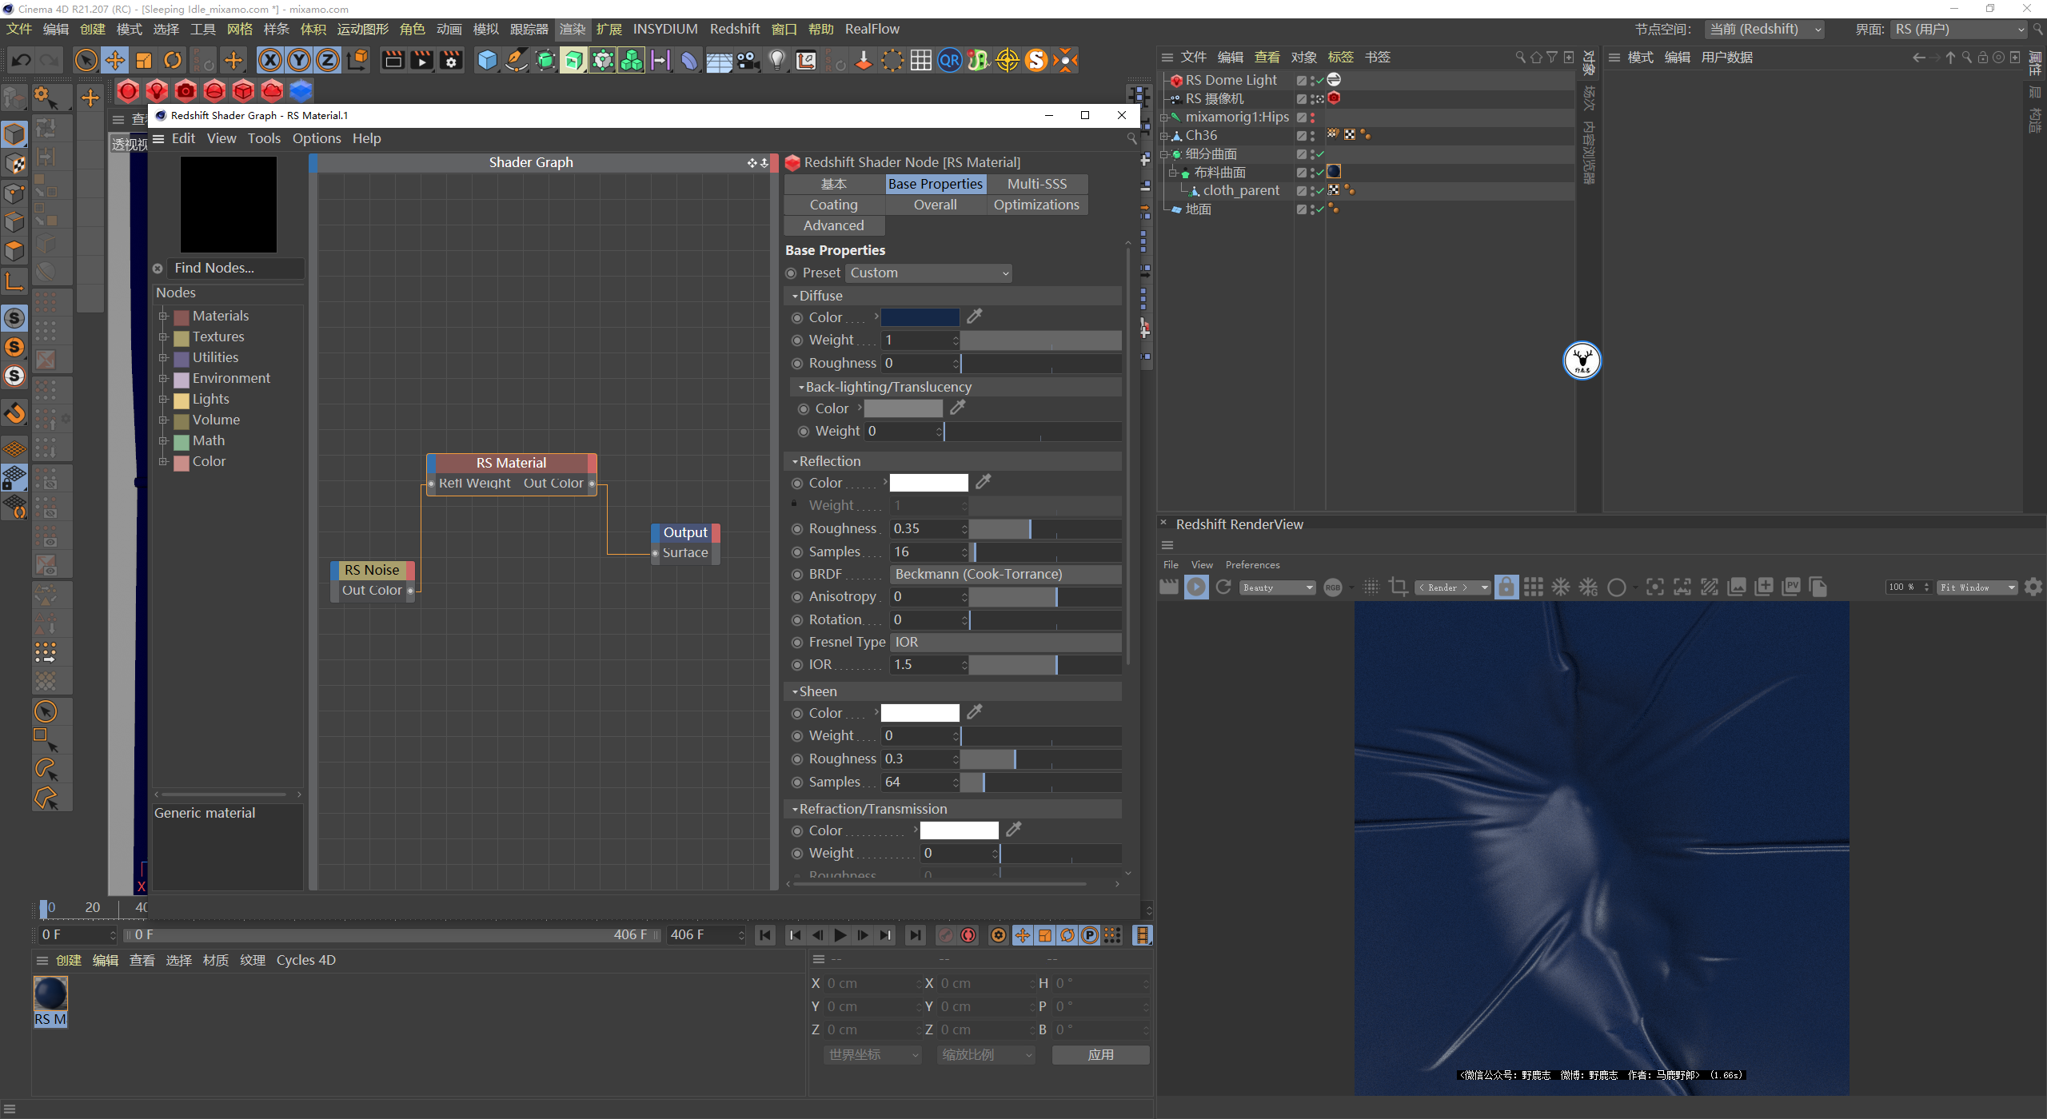Viewport: 2047px width, 1119px height.
Task: Switch to the Coating tab
Action: pyautogui.click(x=833, y=205)
